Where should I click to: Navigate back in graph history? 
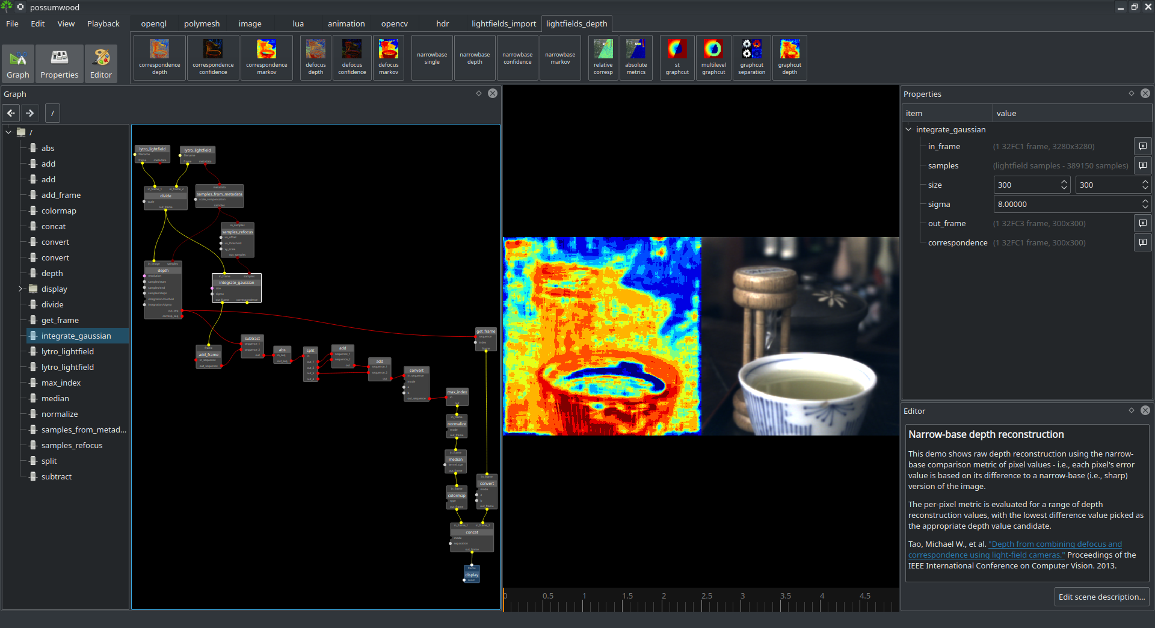tap(11, 112)
